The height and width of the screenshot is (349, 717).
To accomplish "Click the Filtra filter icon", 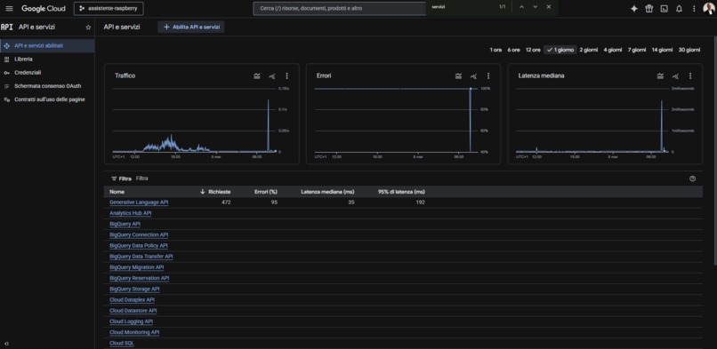I will click(115, 178).
